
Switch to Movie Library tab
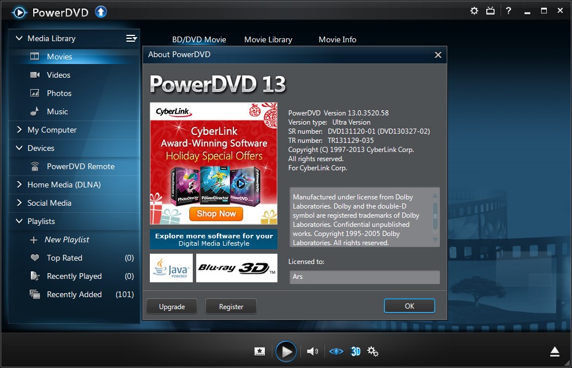coord(268,39)
